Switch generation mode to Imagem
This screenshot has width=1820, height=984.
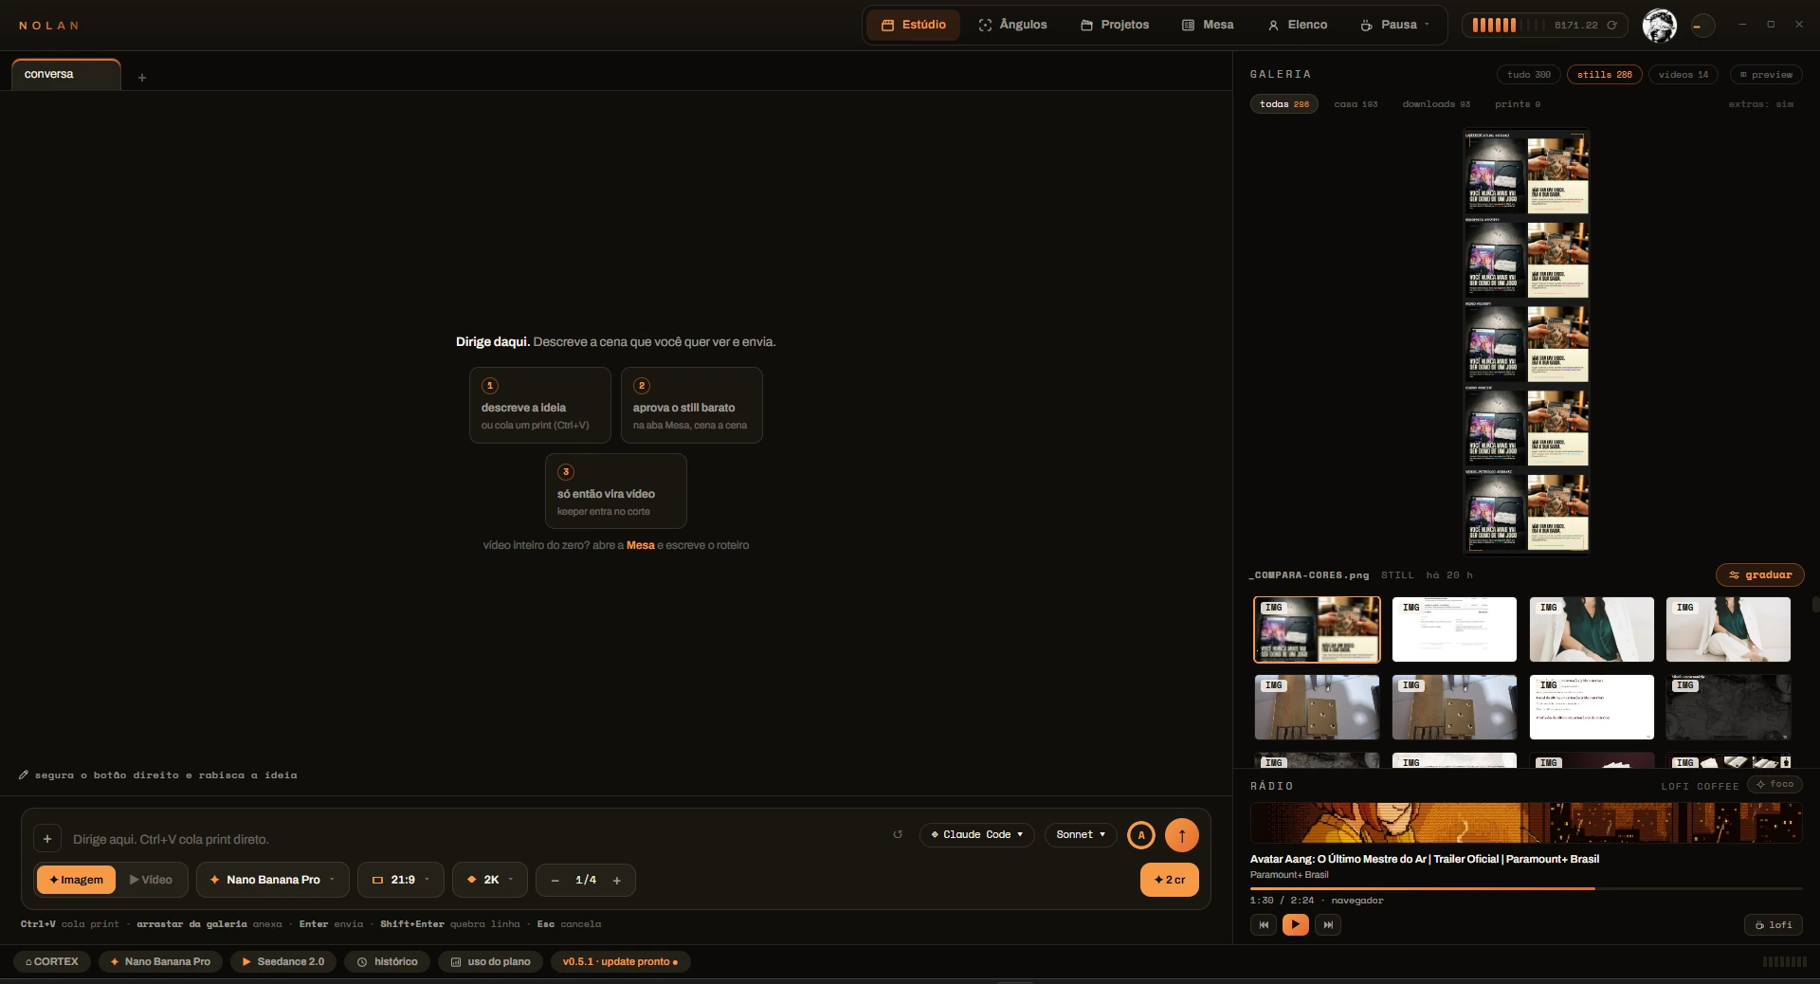coord(76,880)
